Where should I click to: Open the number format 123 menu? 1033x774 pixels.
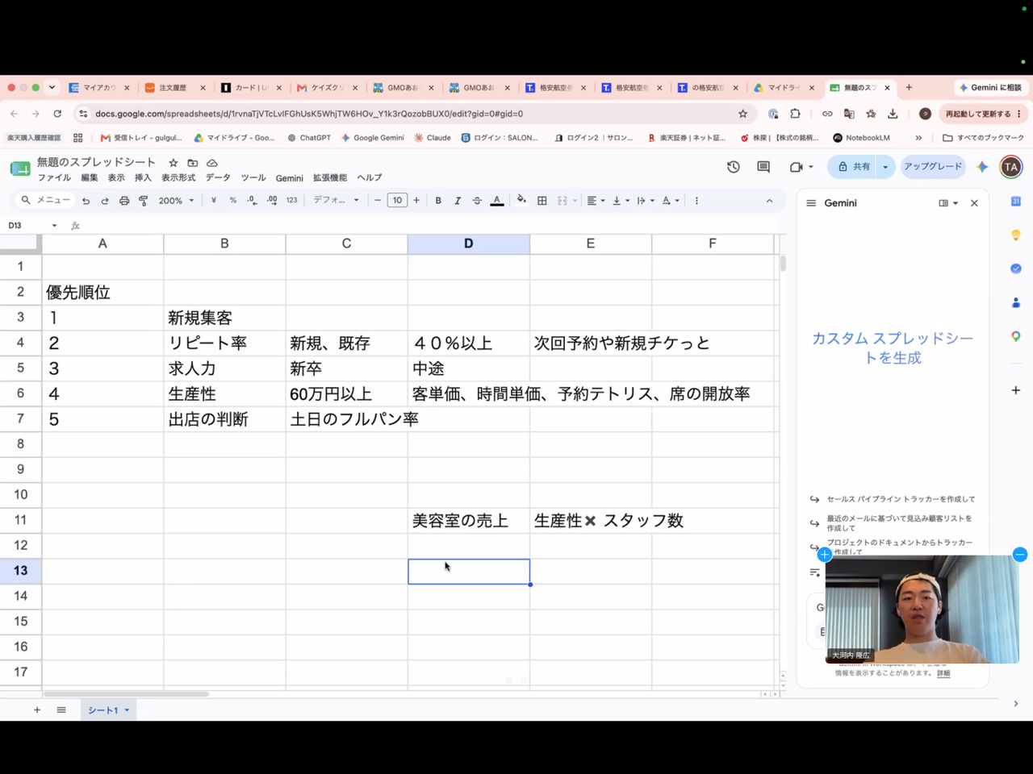[x=291, y=201]
